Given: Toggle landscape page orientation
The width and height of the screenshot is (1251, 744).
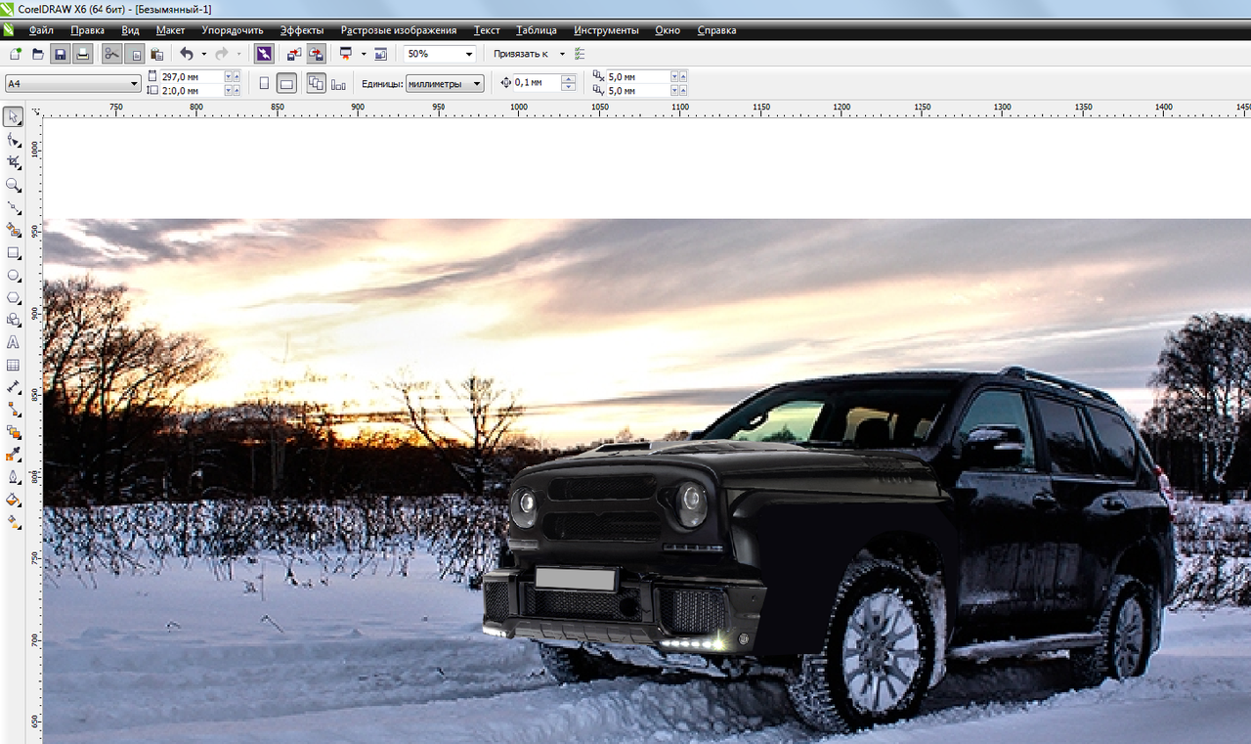Looking at the screenshot, I should (286, 83).
